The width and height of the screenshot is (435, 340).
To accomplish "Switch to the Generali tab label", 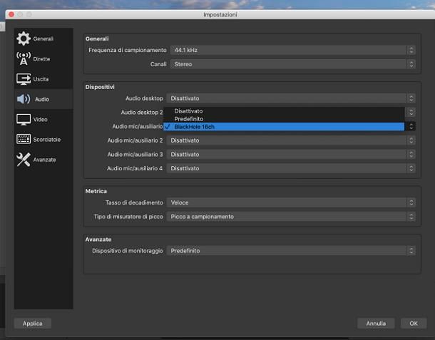I will [x=43, y=38].
